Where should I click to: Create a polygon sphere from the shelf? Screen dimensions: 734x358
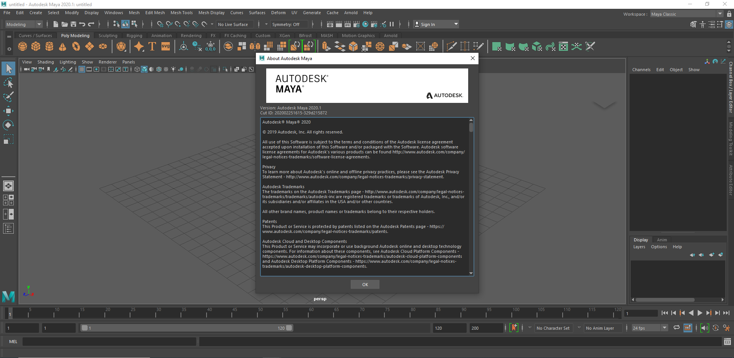(23, 47)
